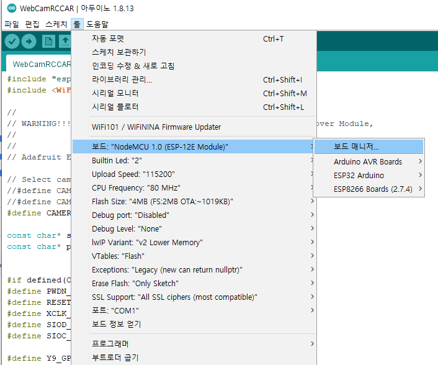Click the "// Adafruit" comment line

point(39,157)
